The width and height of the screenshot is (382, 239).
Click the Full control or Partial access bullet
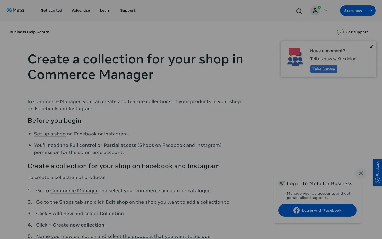128,149
